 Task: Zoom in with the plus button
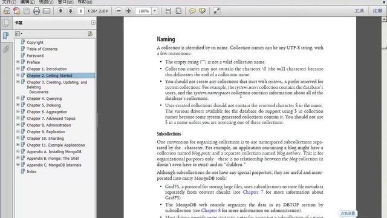(x=129, y=11)
